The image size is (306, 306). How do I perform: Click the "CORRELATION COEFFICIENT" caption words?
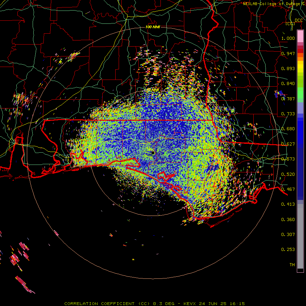[x=99, y=304]
